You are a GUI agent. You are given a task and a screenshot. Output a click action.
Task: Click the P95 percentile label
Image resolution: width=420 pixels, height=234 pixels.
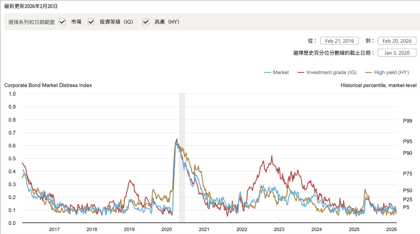coord(408,142)
